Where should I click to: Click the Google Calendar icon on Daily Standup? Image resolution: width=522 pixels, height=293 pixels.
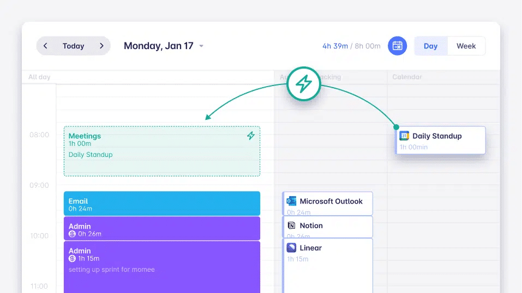[404, 136]
